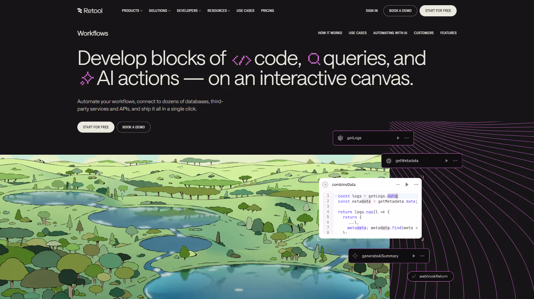The image size is (534, 299).
Task: Click the combineData JS hexagon icon
Action: click(325, 184)
